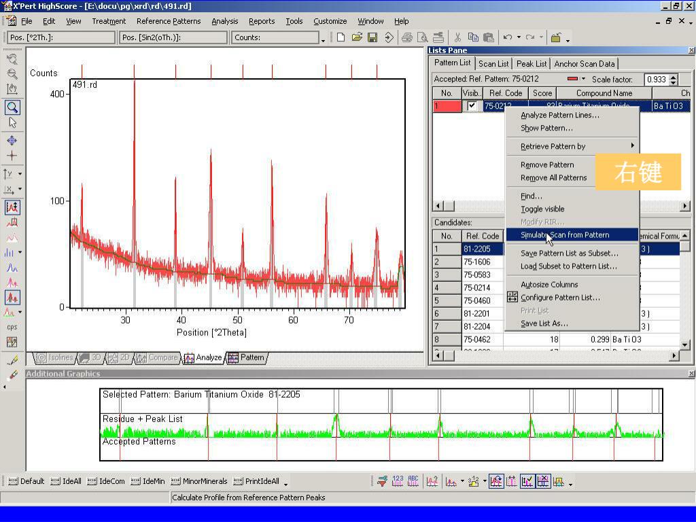Click the cps button in the left toolbar
Screen dimensions: 696x522
coord(12,327)
